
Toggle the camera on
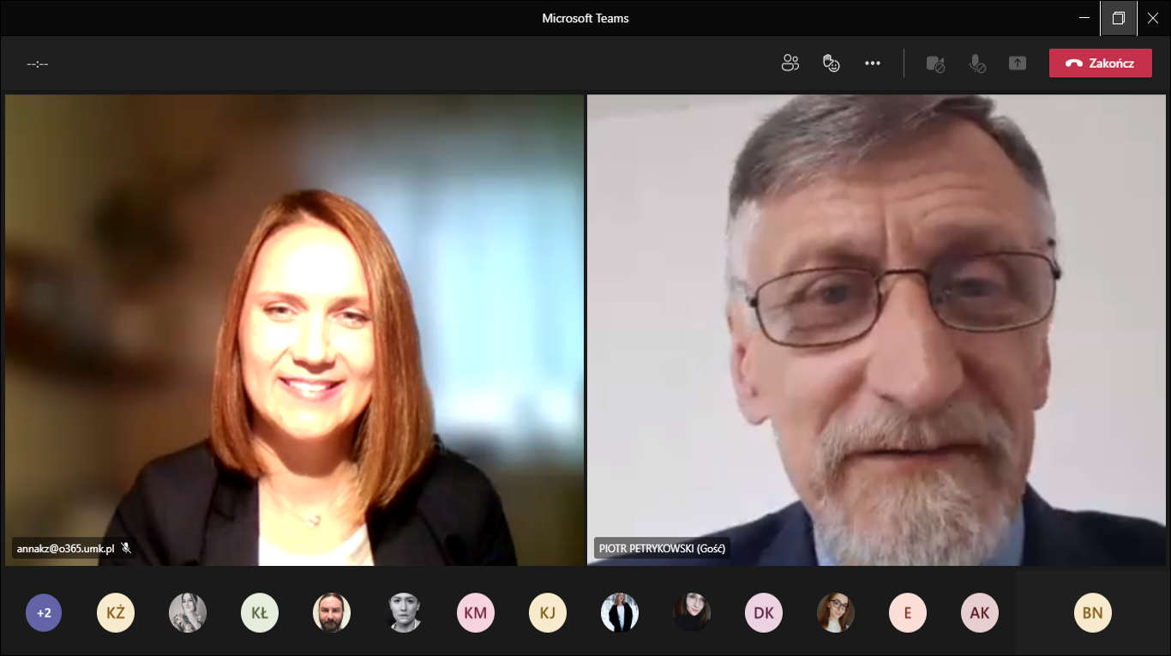coord(935,63)
